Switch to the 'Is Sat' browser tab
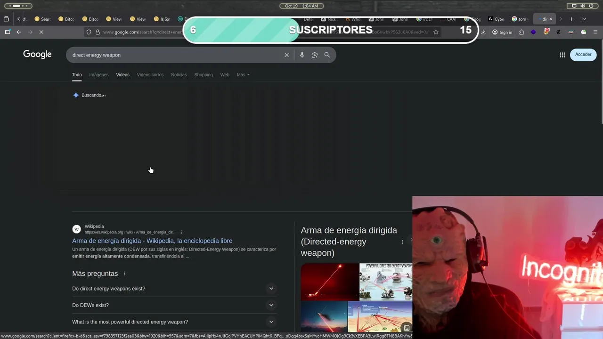 [162, 19]
